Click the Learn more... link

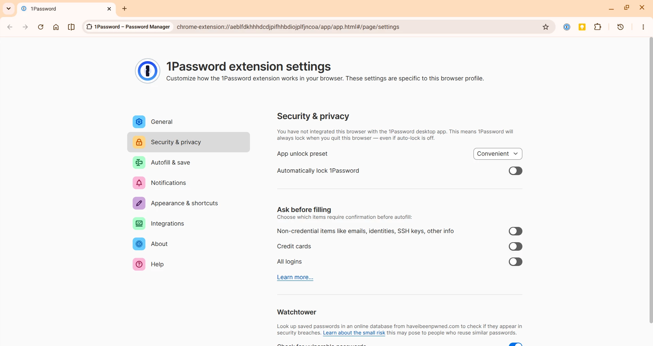coord(295,277)
